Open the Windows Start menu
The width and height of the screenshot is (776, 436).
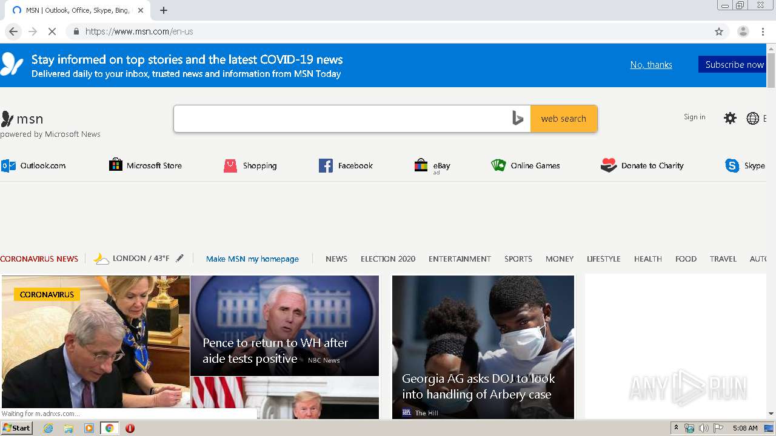click(x=17, y=428)
